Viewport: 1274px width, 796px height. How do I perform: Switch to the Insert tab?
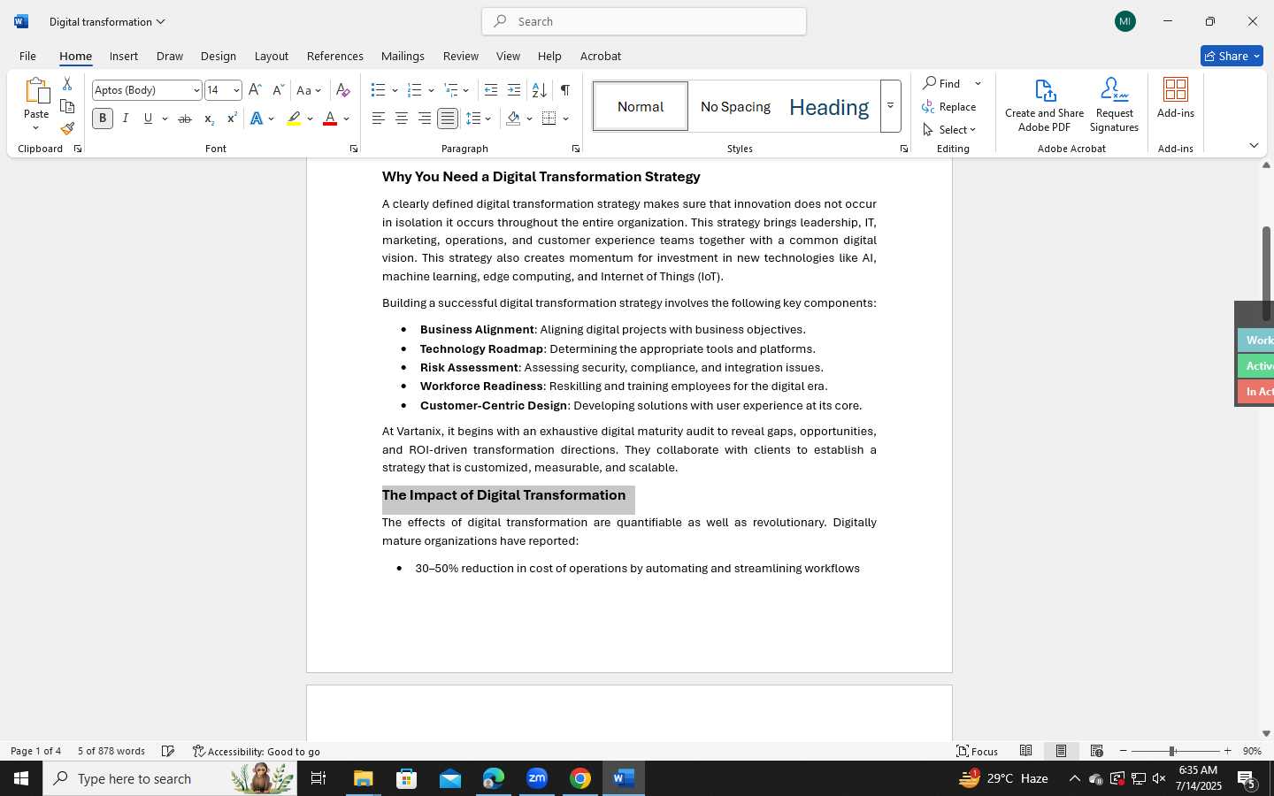(124, 56)
